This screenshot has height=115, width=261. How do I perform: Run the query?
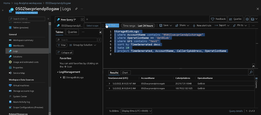pyautogui.click(x=112, y=25)
